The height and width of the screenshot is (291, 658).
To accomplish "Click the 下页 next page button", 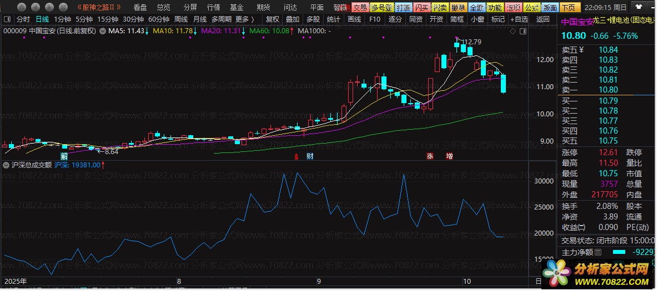I will [569, 8].
